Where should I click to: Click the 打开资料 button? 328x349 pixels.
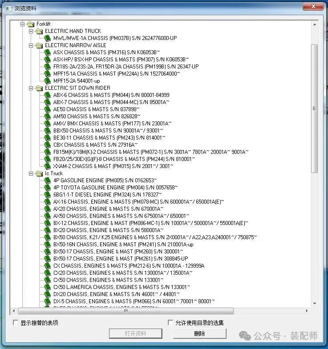135,333
